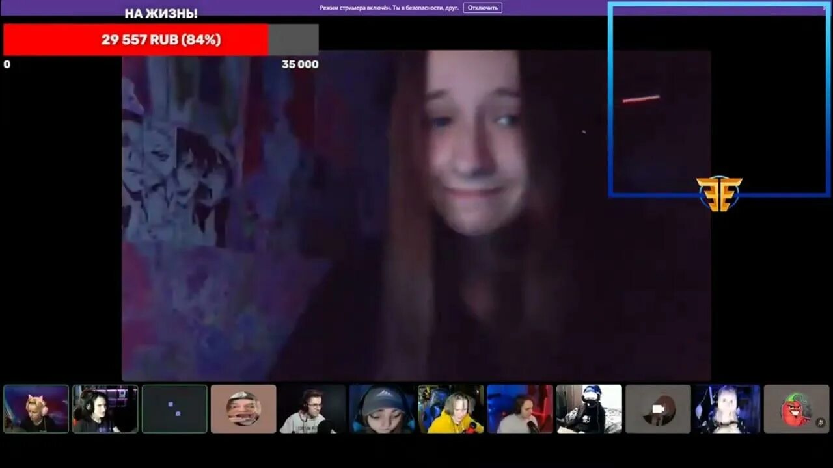Select the tile with pink cat-ear headphones
The width and height of the screenshot is (833, 468).
pos(36,409)
